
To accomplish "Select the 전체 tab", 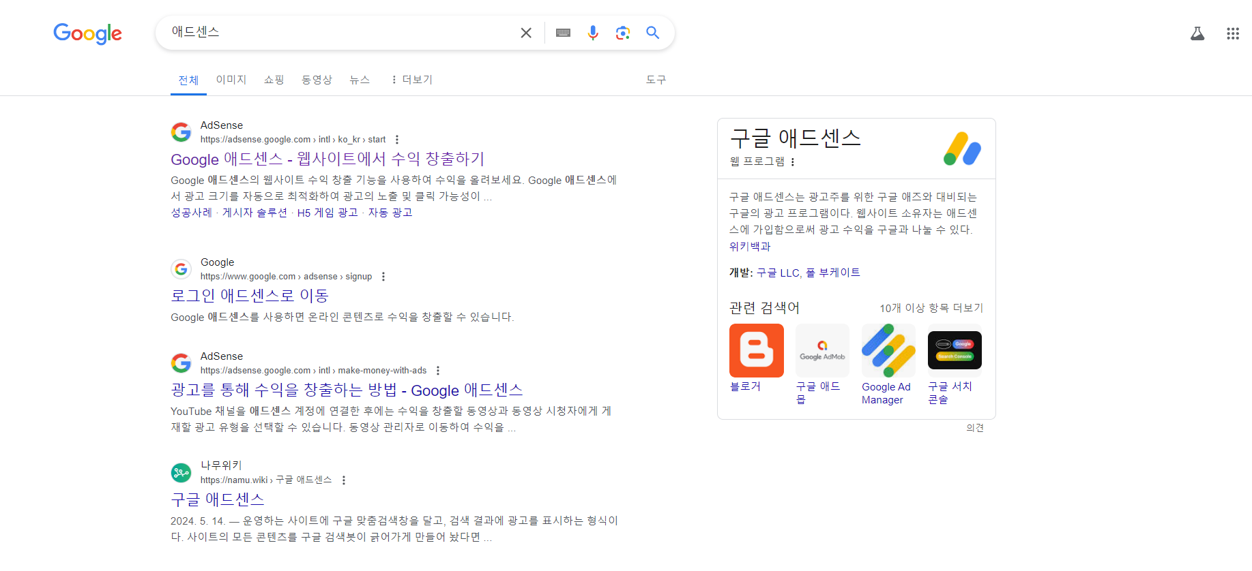I will tap(188, 80).
